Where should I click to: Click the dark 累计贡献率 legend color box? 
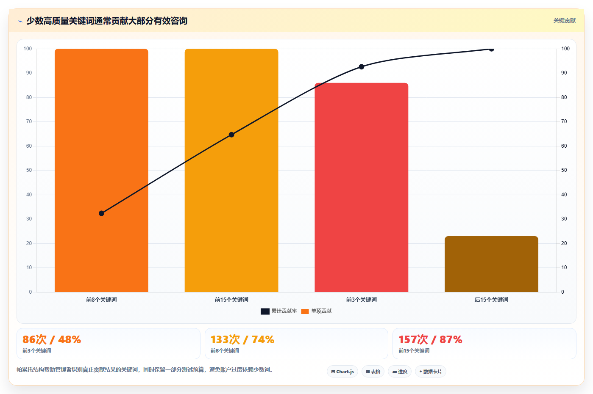[265, 311]
